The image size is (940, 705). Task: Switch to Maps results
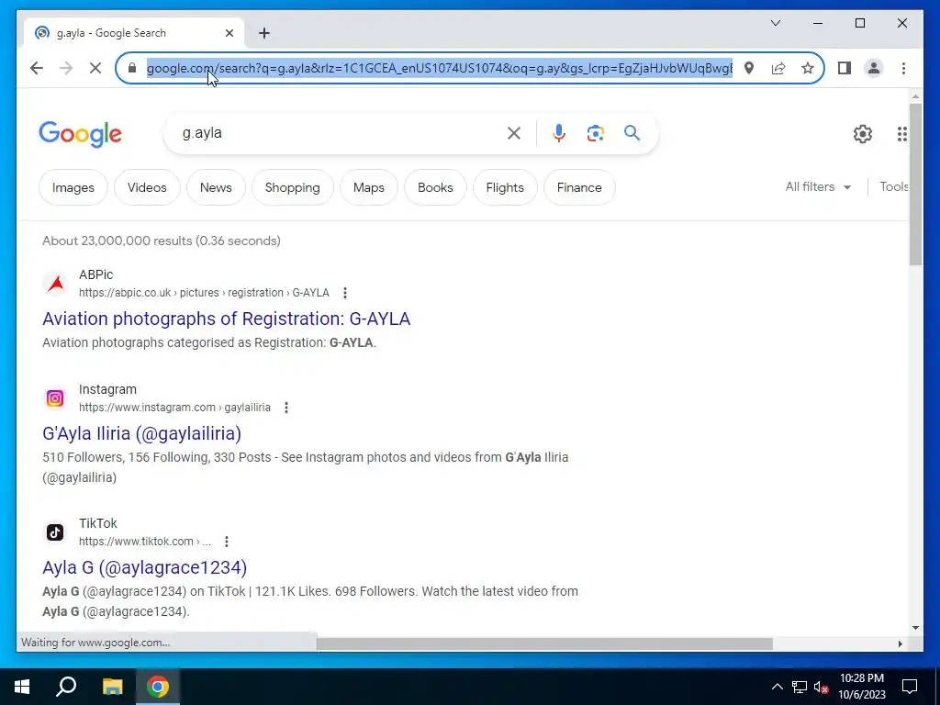tap(369, 187)
